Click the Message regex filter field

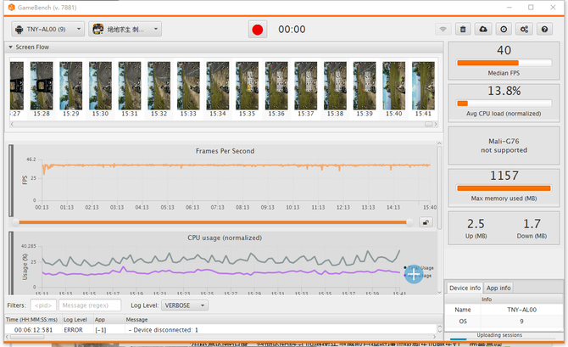[x=90, y=305]
